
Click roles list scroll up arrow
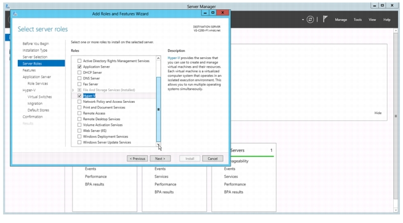tap(158, 58)
